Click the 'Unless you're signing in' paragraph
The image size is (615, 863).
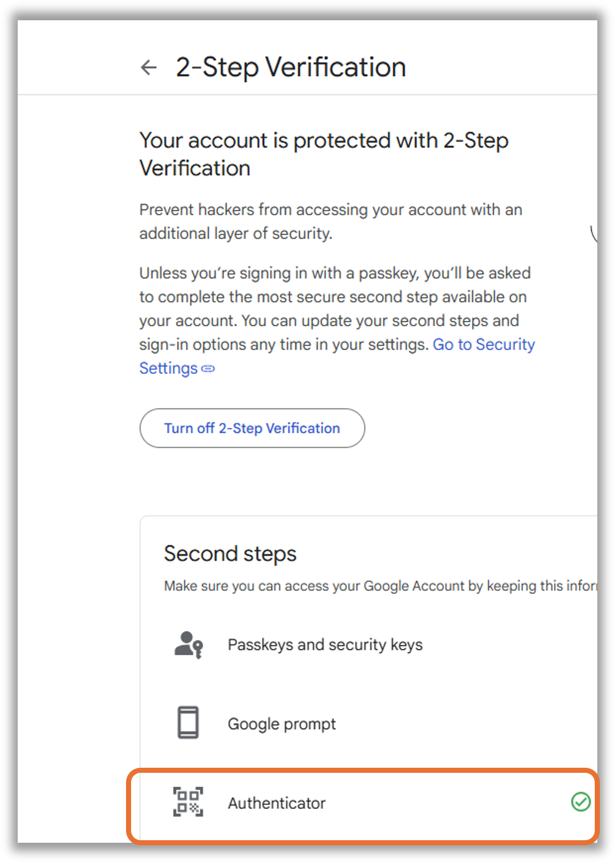click(337, 320)
